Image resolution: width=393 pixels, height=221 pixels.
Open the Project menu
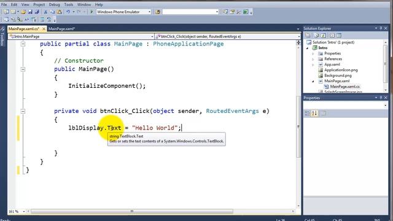pos(39,4)
